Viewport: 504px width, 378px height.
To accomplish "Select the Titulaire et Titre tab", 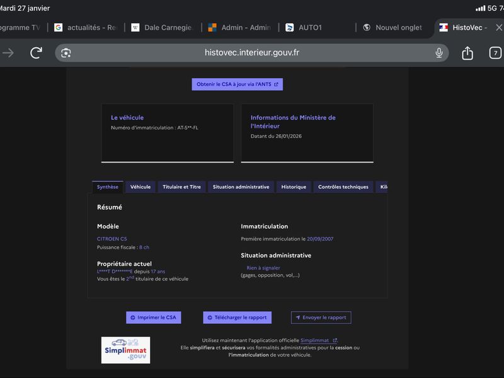I will 181,186.
